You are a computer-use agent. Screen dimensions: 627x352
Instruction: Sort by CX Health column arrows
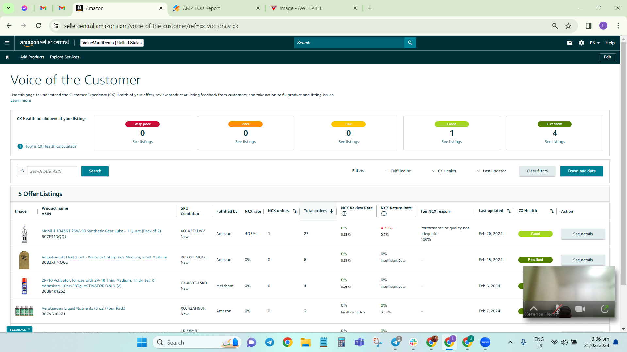click(x=552, y=211)
